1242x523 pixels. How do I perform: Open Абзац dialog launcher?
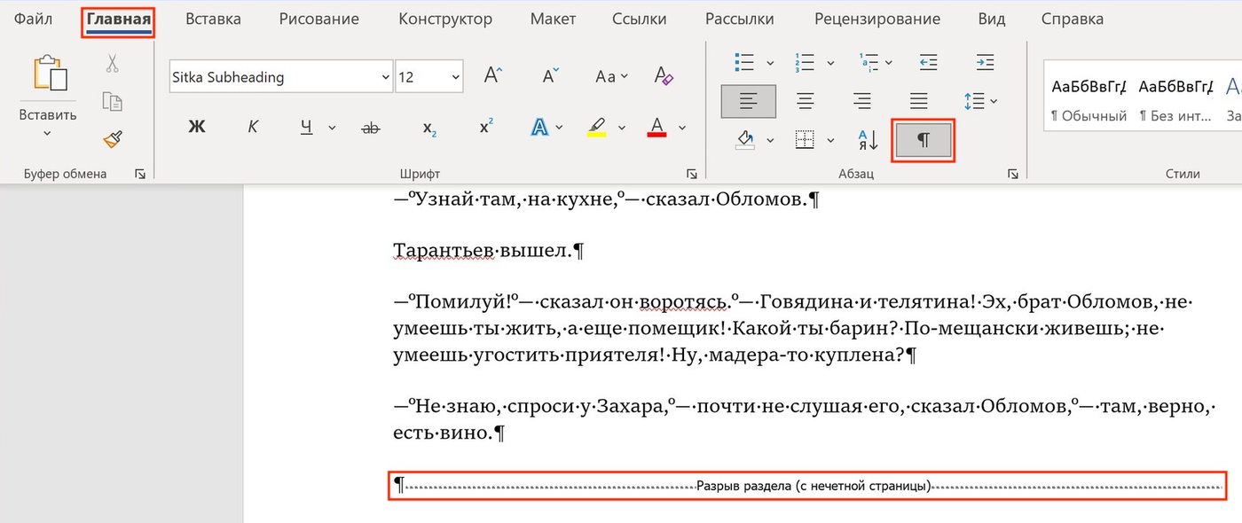[1012, 175]
